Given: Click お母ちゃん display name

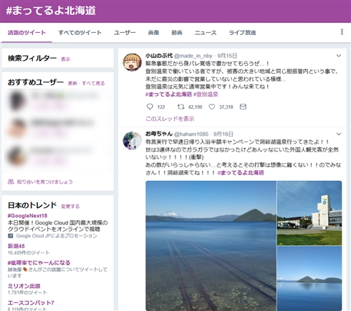Looking at the screenshot, I should pyautogui.click(x=159, y=134).
